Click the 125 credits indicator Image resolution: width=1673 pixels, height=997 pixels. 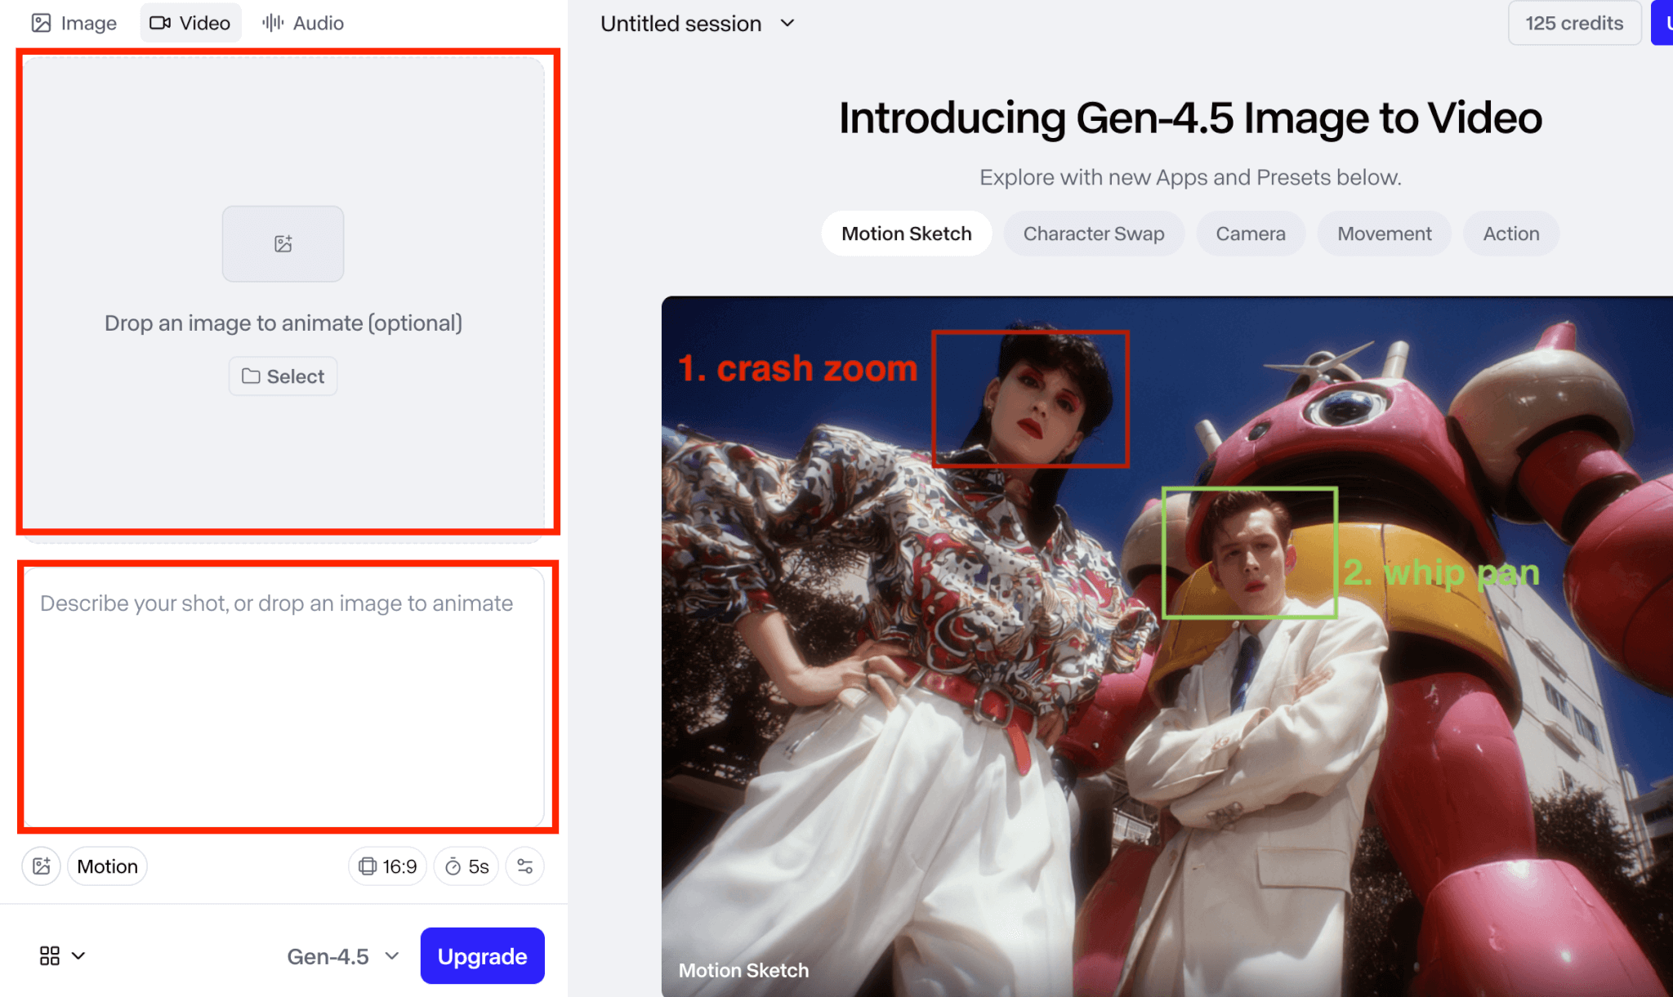(x=1573, y=23)
